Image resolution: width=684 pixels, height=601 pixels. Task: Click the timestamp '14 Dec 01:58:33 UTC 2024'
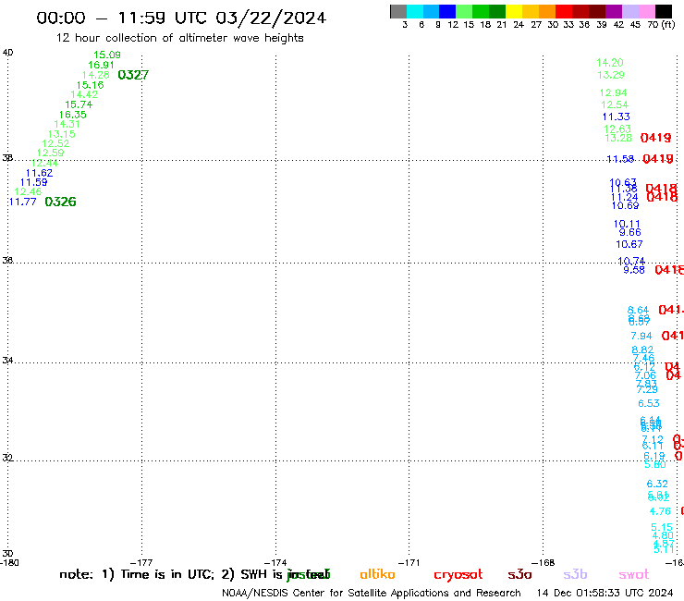click(x=605, y=594)
